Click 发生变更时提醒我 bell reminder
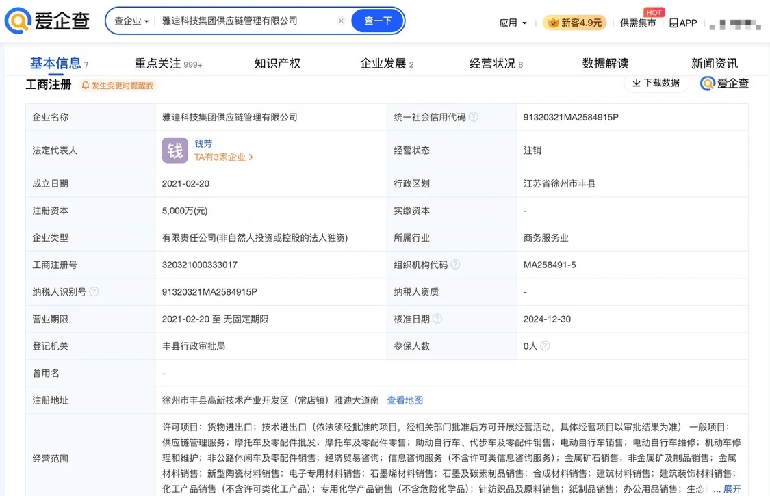Image resolution: width=770 pixels, height=496 pixels. (117, 86)
